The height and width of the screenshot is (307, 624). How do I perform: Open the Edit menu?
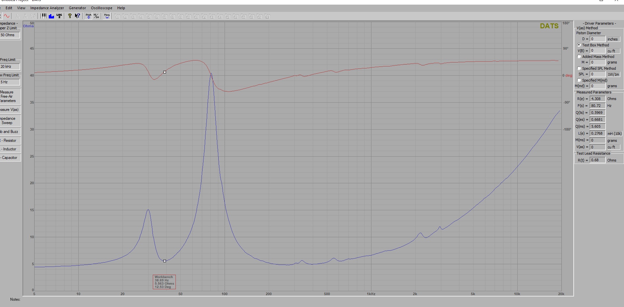tap(9, 8)
